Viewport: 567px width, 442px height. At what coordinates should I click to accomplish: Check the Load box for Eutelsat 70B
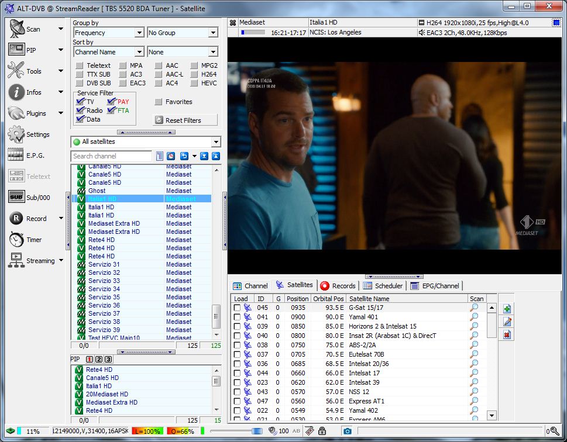tap(237, 354)
